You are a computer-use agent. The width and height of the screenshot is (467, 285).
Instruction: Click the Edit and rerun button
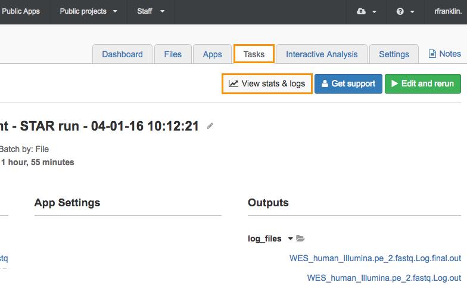pyautogui.click(x=423, y=83)
